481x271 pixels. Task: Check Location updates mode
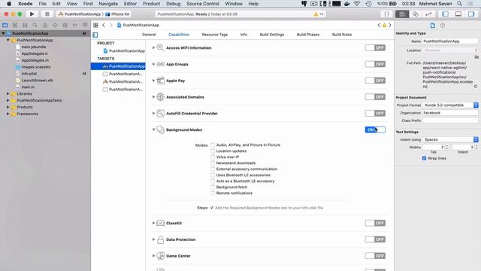point(213,151)
